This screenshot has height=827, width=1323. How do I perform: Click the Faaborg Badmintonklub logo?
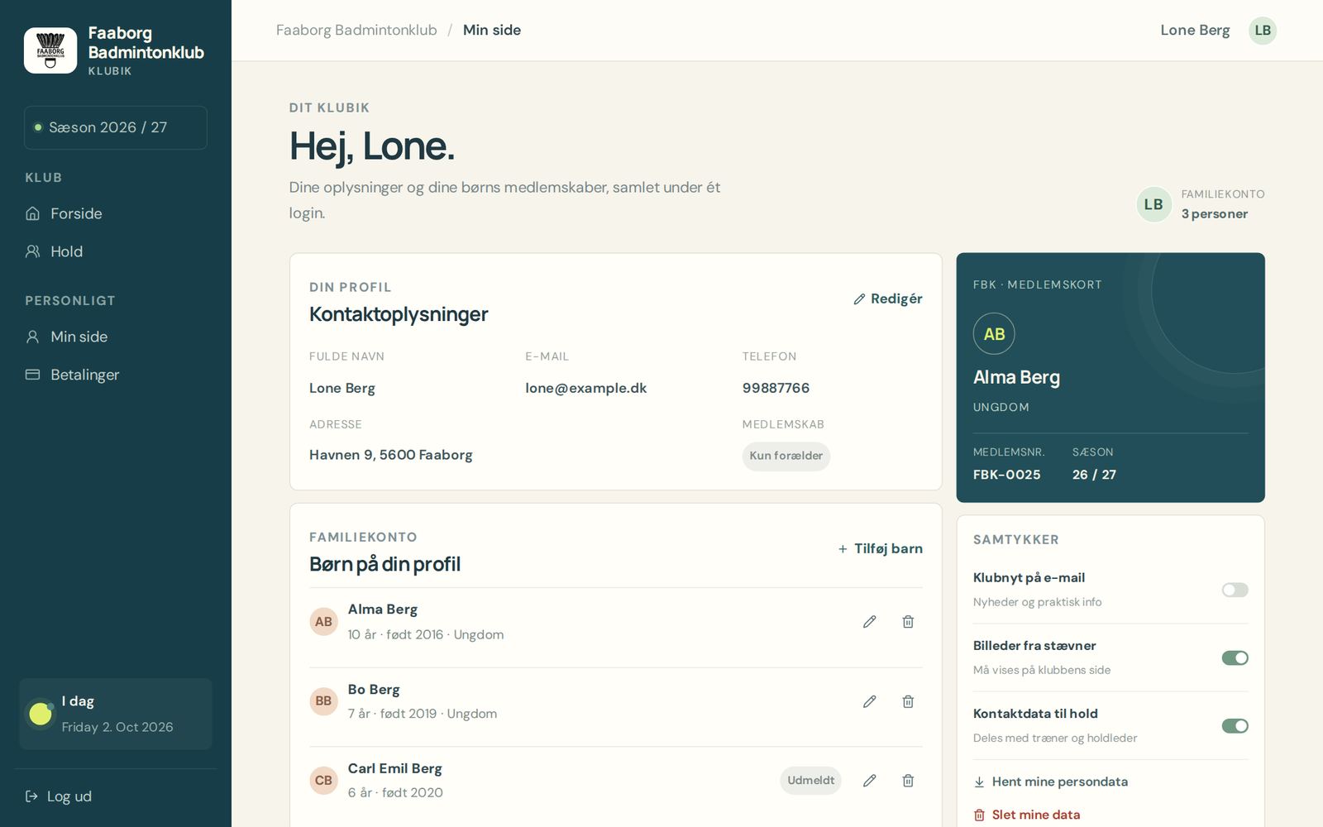tap(50, 50)
